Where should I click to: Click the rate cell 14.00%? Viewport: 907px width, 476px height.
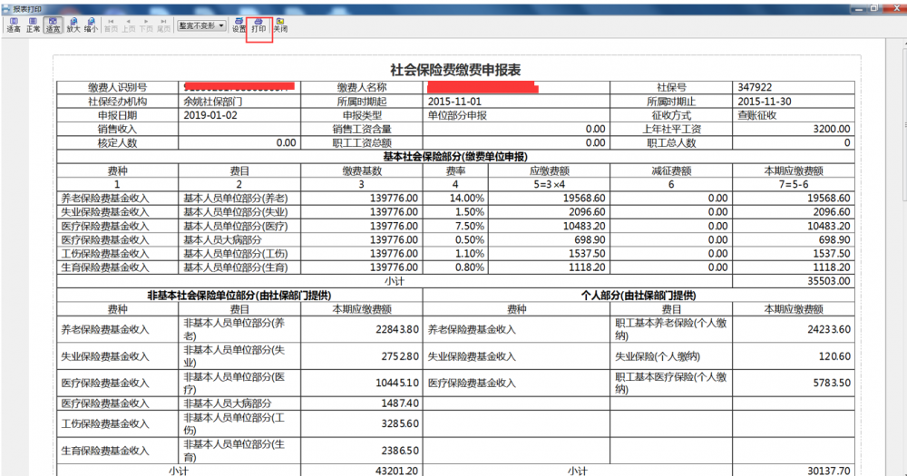[466, 199]
